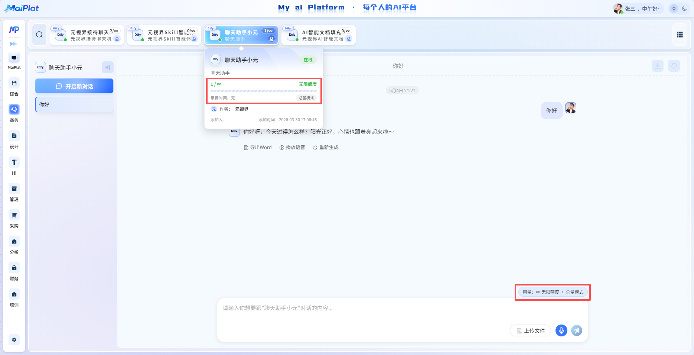Start a new chat with 开启新对话
This screenshot has height=355, width=694.
pos(74,86)
